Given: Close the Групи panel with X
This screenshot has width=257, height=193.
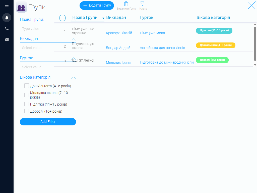Looking at the screenshot, I should 251,6.
